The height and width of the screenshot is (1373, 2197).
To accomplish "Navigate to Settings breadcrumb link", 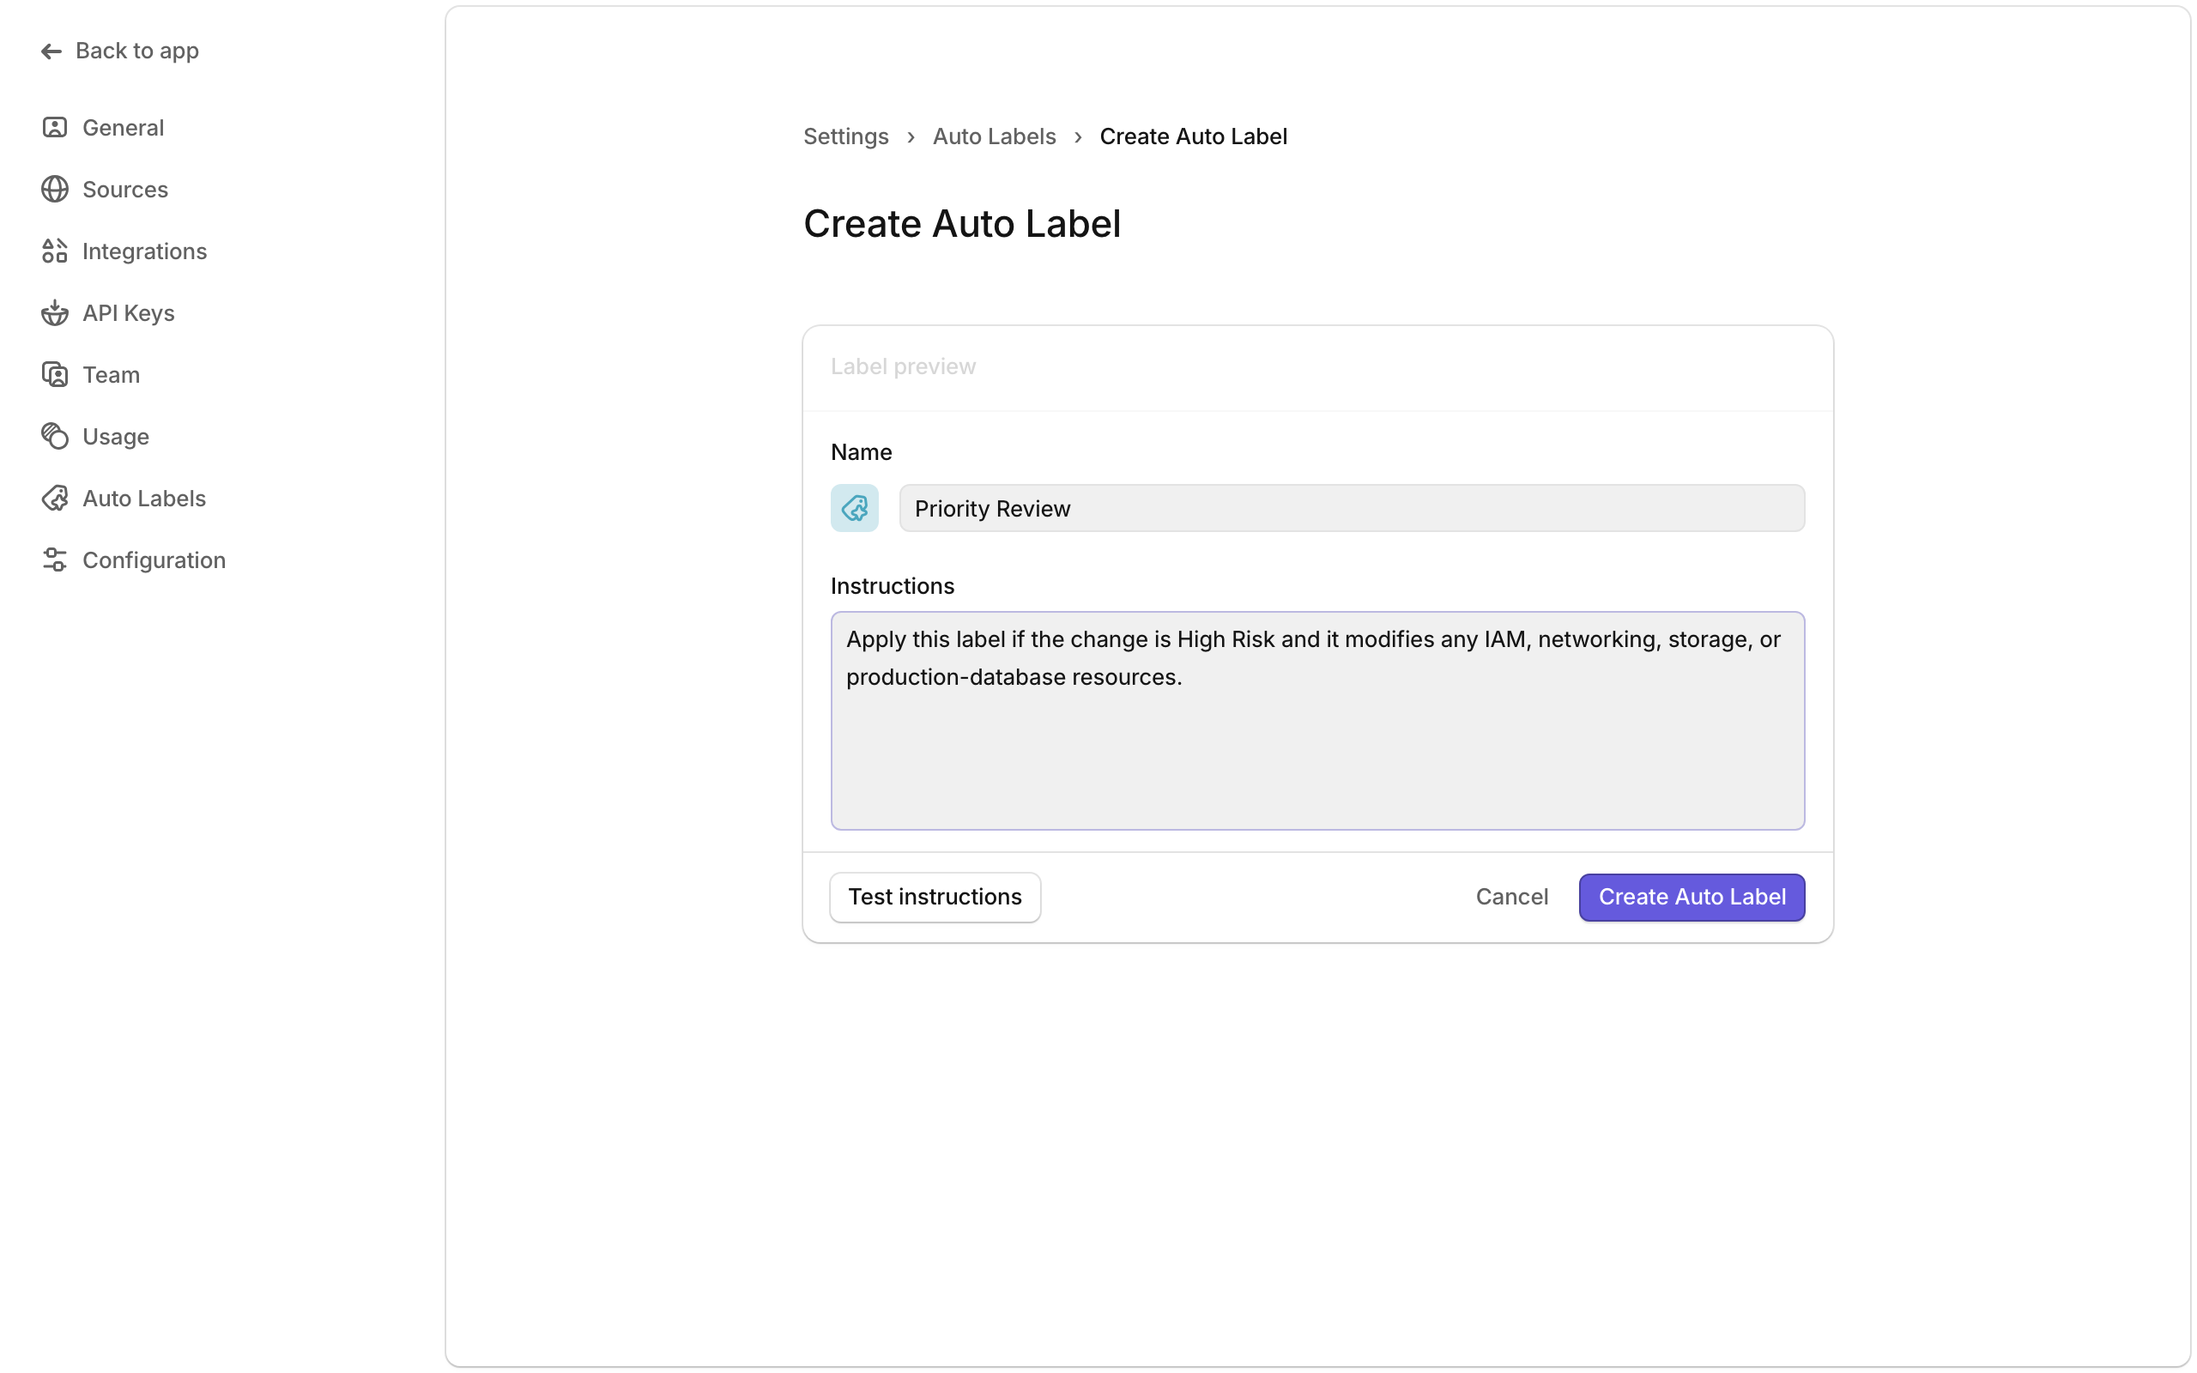I will coord(845,136).
